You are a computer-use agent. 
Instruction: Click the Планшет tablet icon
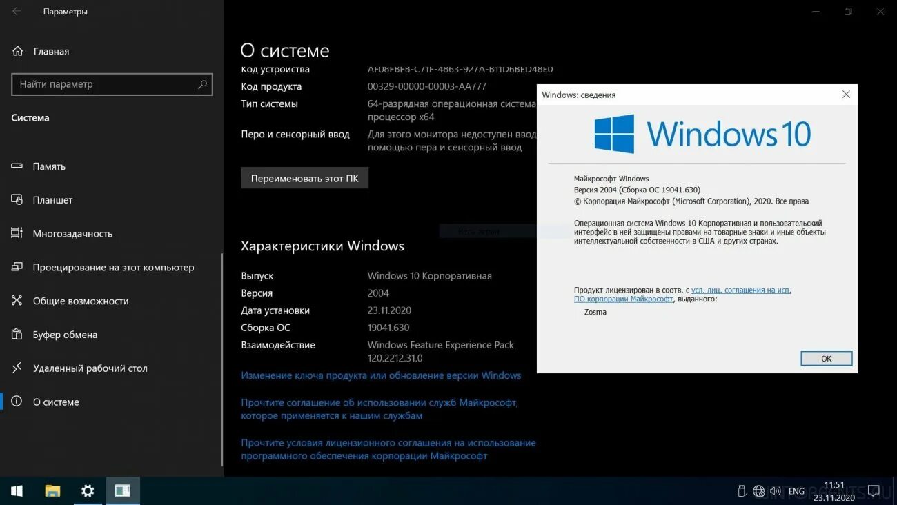click(x=17, y=200)
